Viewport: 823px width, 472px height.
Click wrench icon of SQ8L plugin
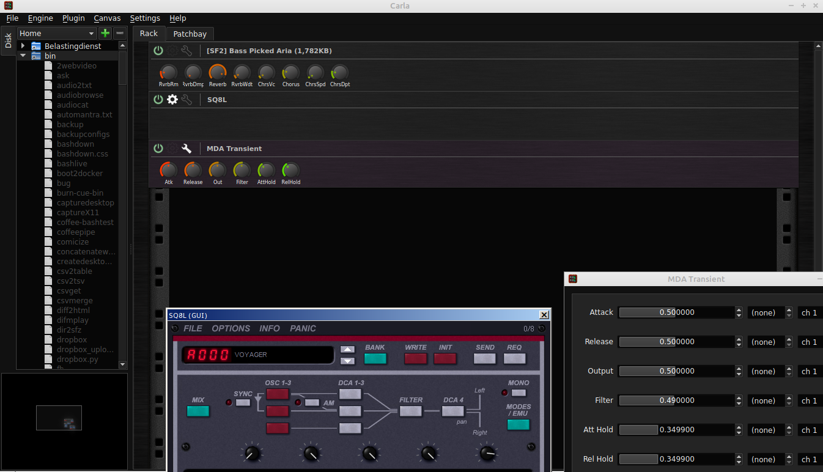pyautogui.click(x=186, y=99)
